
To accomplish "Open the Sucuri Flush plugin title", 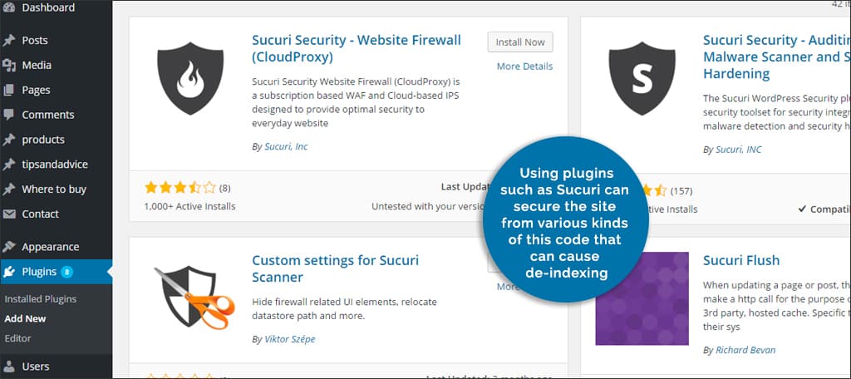I will pyautogui.click(x=741, y=261).
